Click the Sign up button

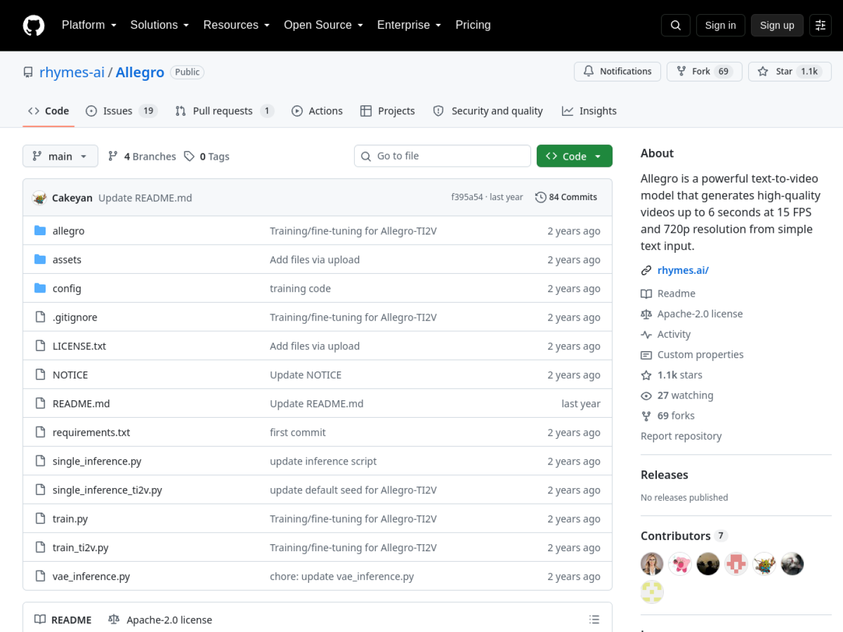point(777,25)
